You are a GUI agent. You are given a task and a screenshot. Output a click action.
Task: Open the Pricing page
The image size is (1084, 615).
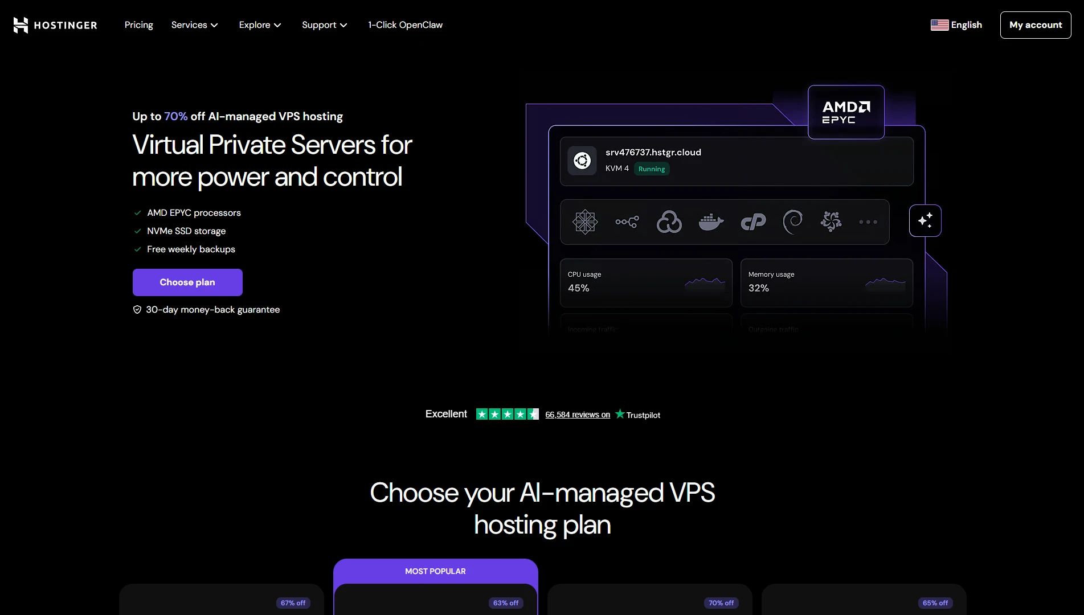(x=139, y=25)
